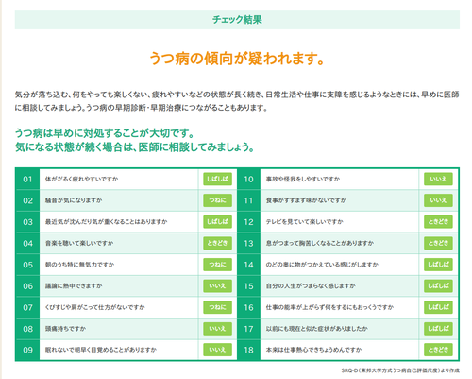Click the ときどき badge in row 18
Viewport: 472px width, 379px height.
438,350
